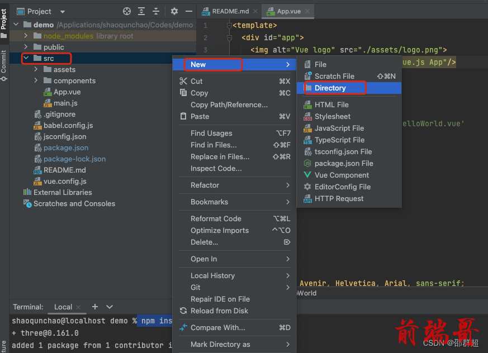
Task: Open the Commit tool window sidebar
Action: pyautogui.click(x=4, y=65)
